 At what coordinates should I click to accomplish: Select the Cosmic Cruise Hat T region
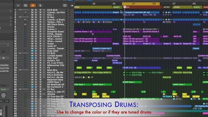pyautogui.click(x=102, y=48)
